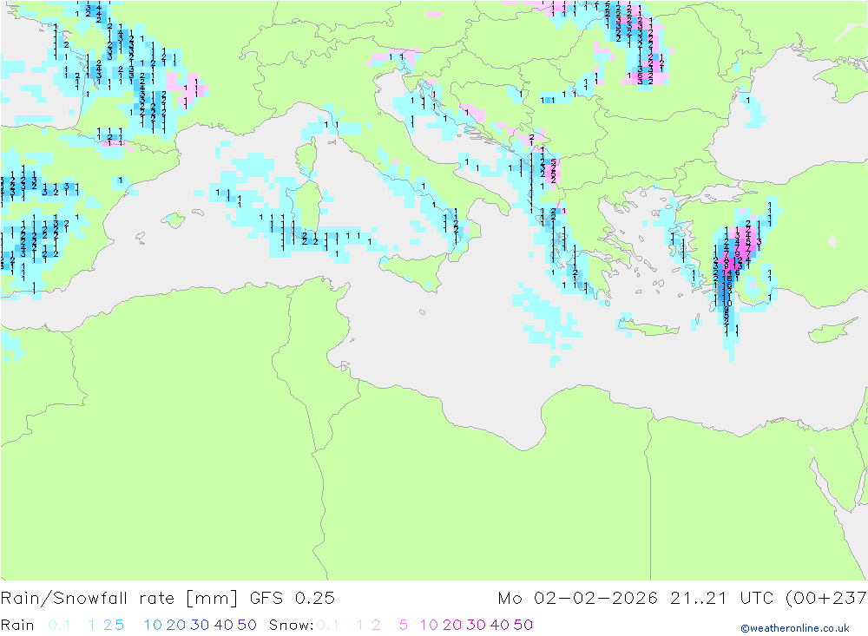This screenshot has width=868, height=636.
Task: Select the light blue rain legend value 1
Action: 92,625
